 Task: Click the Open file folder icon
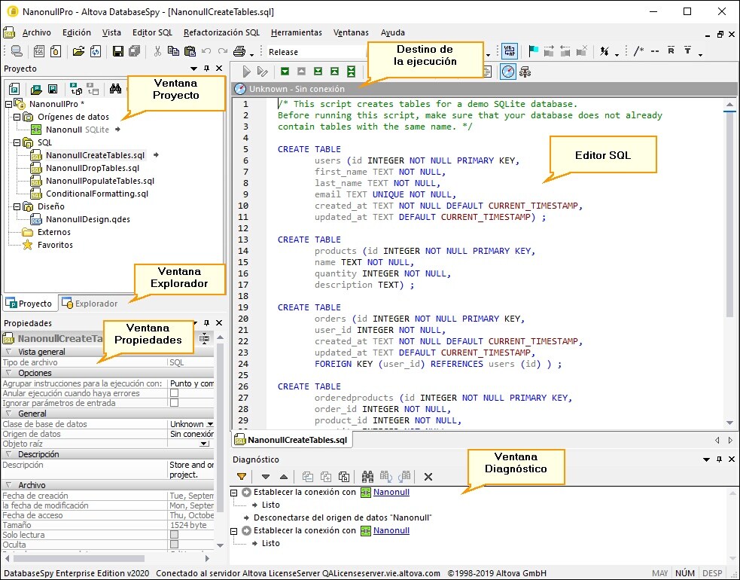(78, 51)
